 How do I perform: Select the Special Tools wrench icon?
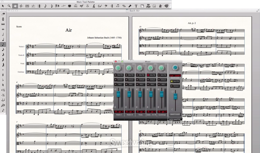tap(130, 6)
